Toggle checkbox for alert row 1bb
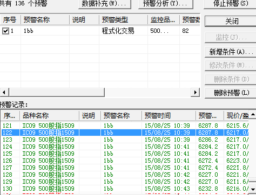 point(5,31)
